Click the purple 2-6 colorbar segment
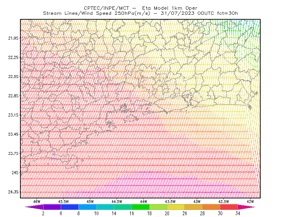This screenshot has height=217, width=281. (52, 207)
